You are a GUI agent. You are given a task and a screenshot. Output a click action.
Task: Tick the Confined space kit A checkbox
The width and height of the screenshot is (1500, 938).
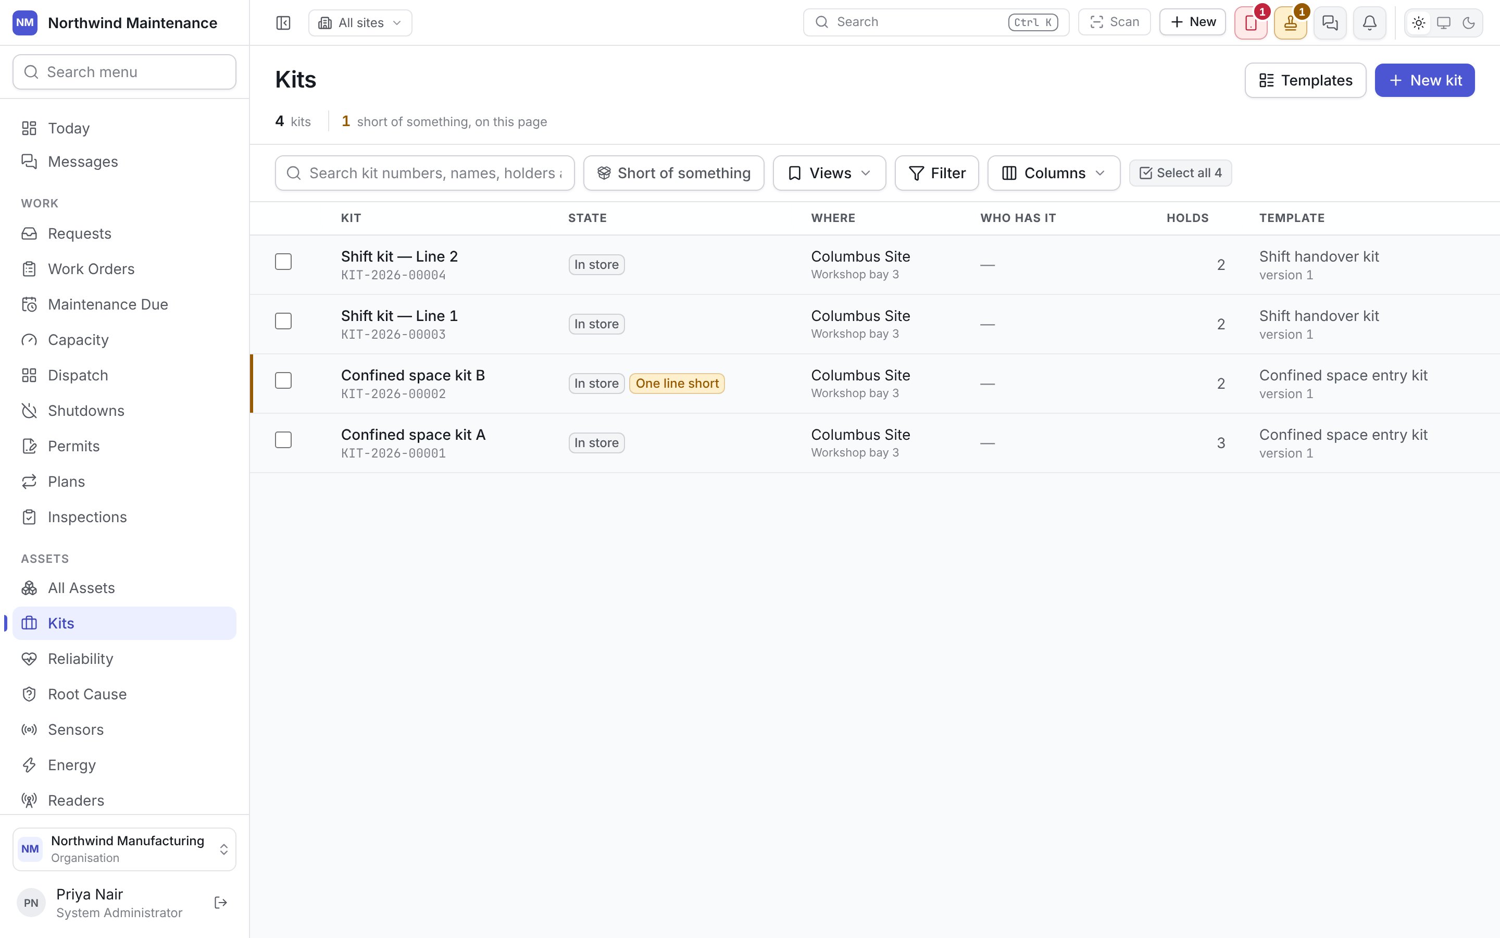click(x=283, y=440)
